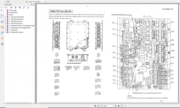Click the Switch (SW1) CPU reset note

coord(147,93)
